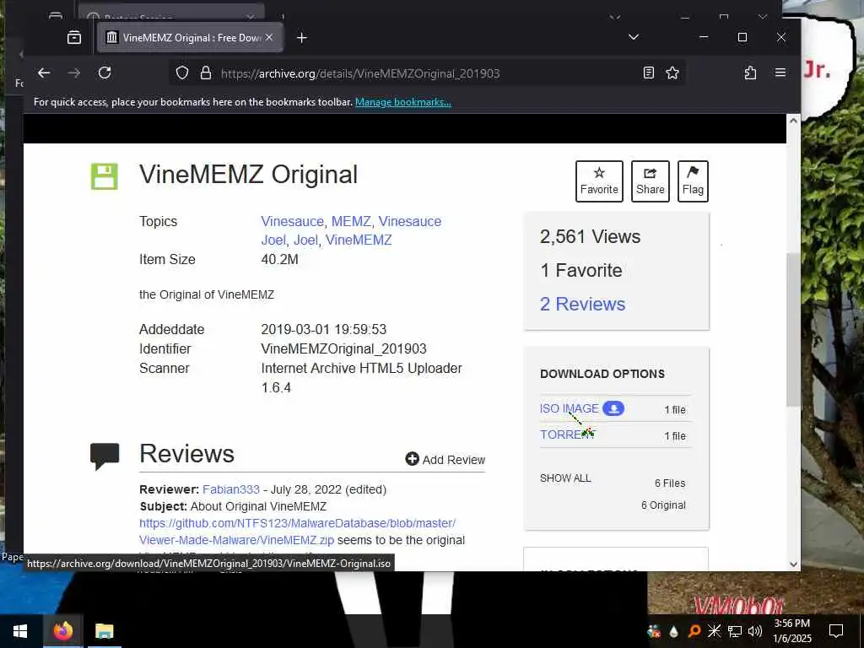Click the '6 Files' count text
This screenshot has height=648, width=864.
point(669,483)
